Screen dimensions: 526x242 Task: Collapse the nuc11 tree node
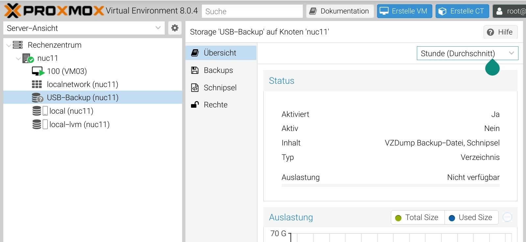tap(18, 58)
